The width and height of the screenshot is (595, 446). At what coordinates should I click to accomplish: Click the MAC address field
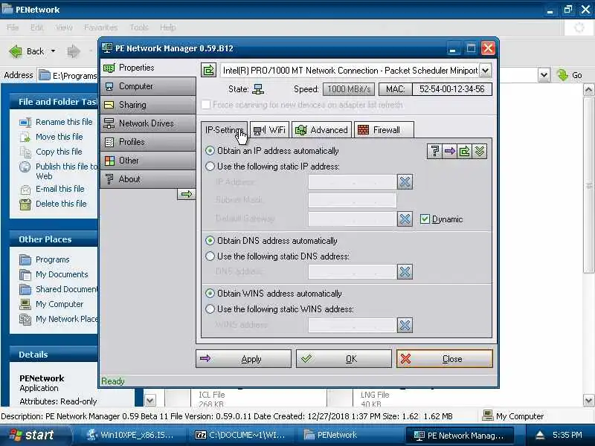[x=452, y=89]
